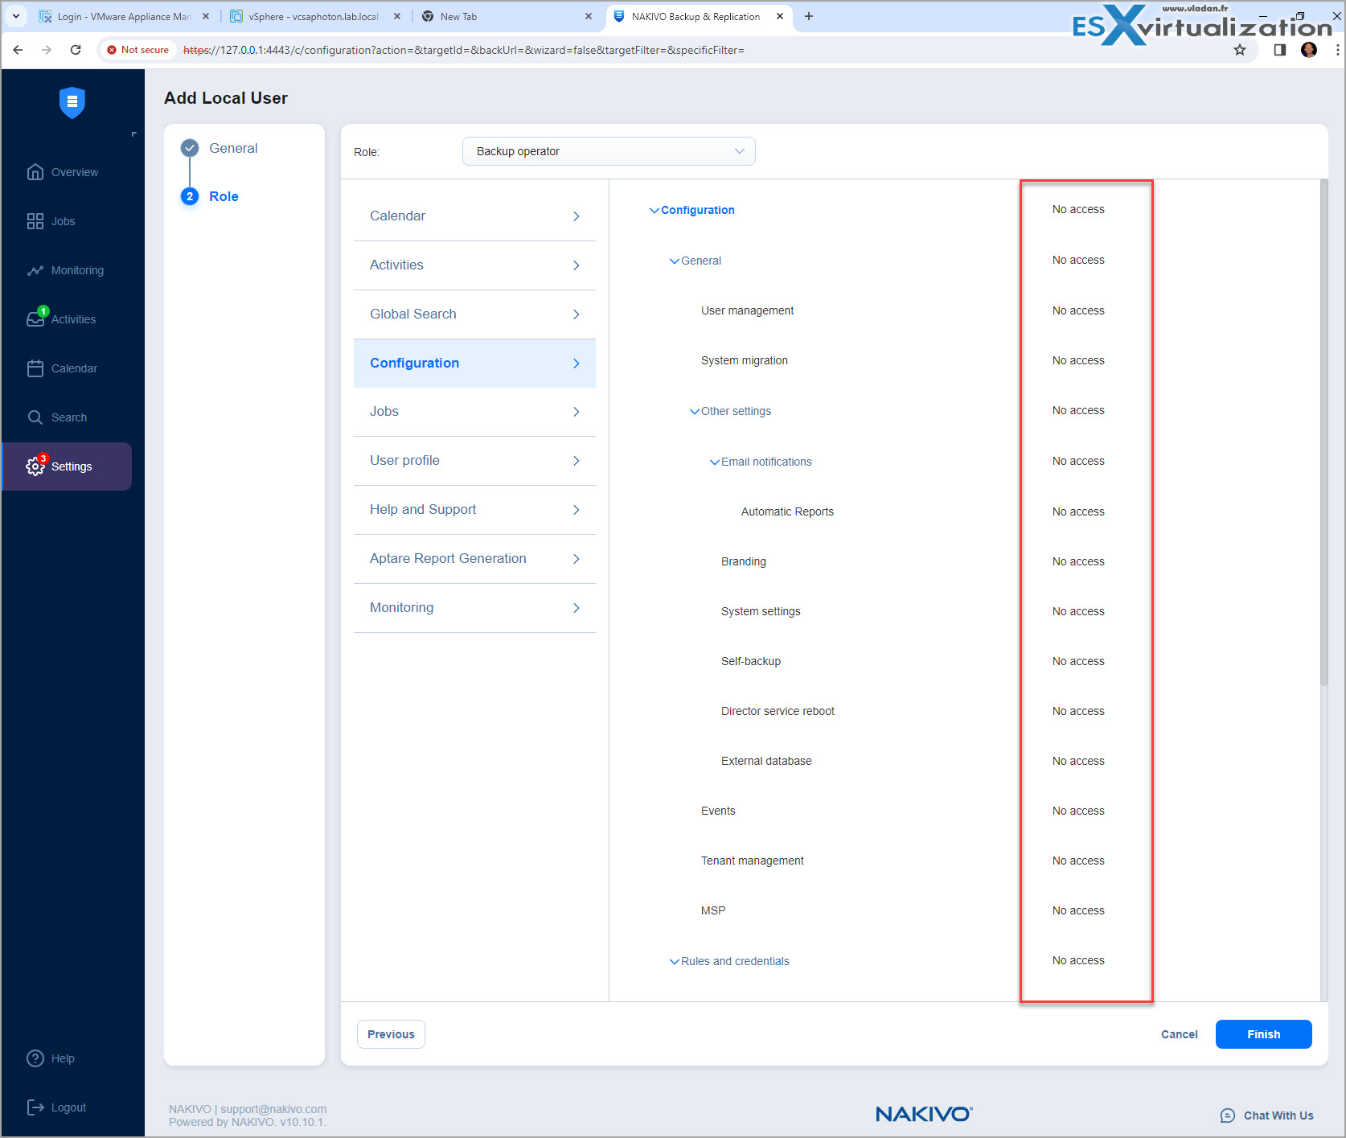Open the Role dropdown showing Backup operator
Screen dimensions: 1346x1138
coord(609,151)
